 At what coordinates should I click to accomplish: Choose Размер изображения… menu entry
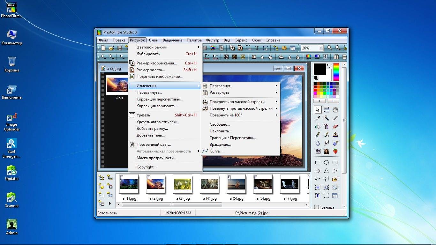pos(165,63)
